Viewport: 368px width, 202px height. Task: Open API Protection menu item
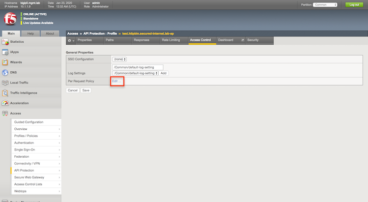(x=36, y=171)
